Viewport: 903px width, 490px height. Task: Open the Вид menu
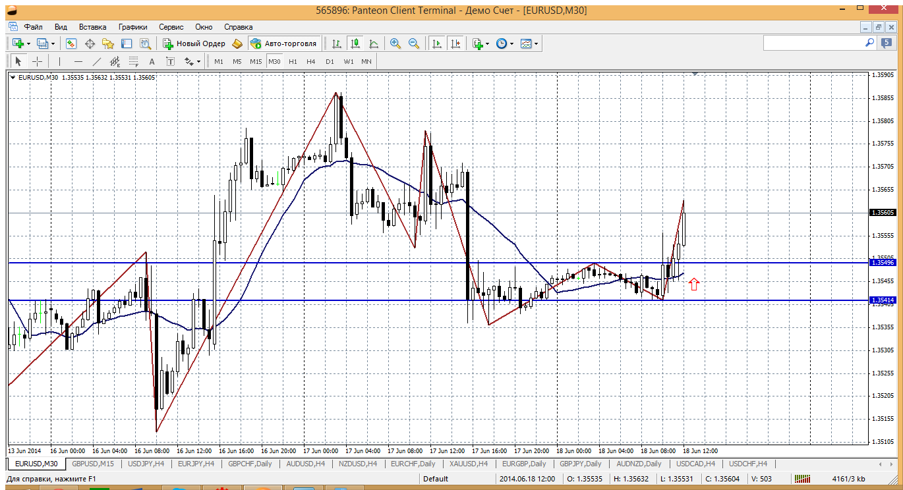point(61,27)
